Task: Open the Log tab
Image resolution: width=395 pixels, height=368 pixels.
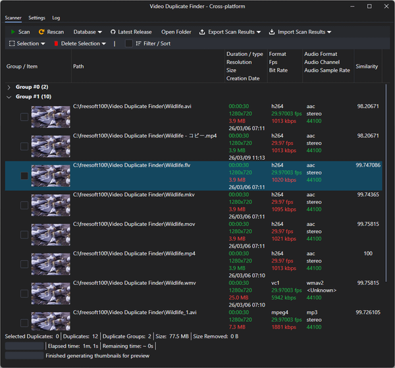Action: point(56,18)
